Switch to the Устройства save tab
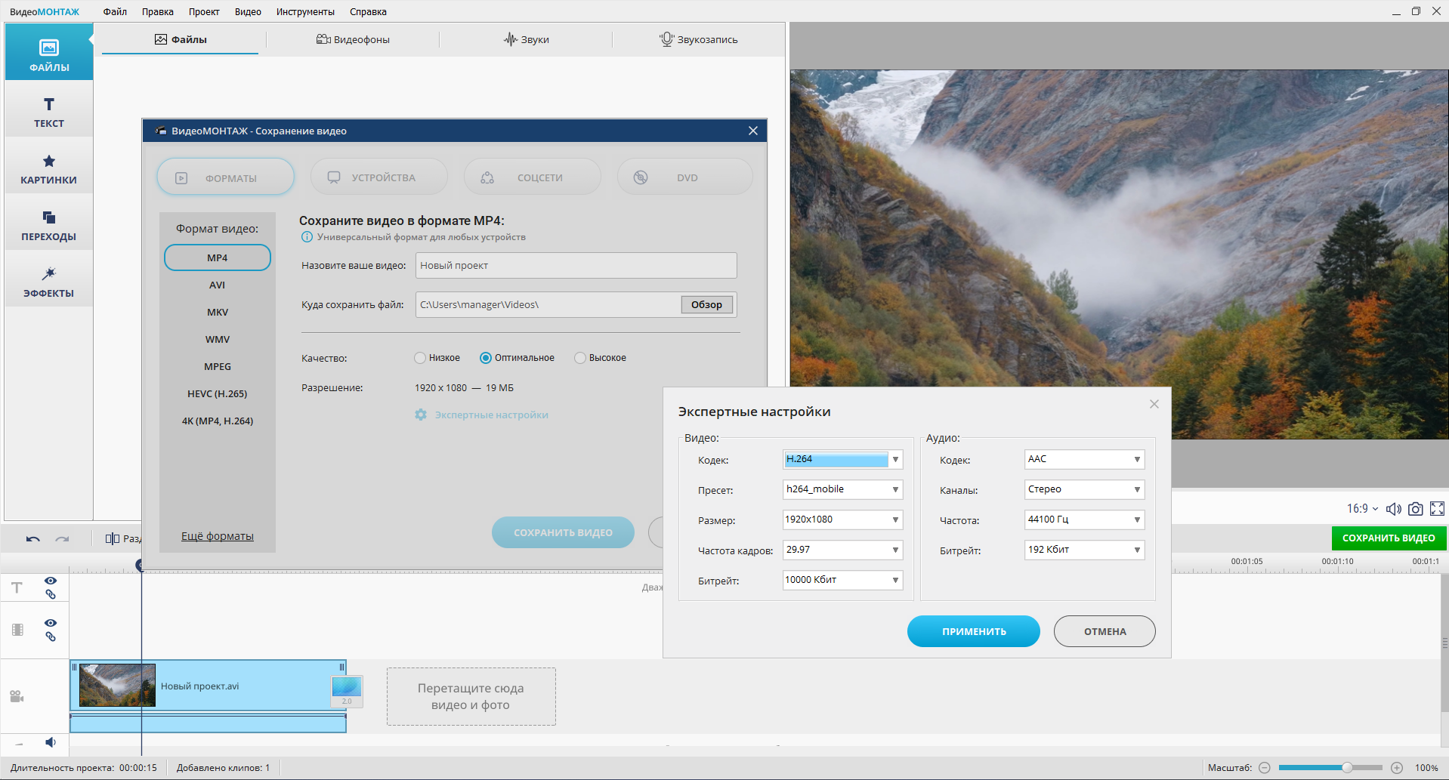 (x=379, y=177)
